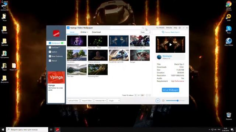Viewport: 236px width, 132px height.
Task: Switch to the Local tab
Action: [x=72, y=32]
